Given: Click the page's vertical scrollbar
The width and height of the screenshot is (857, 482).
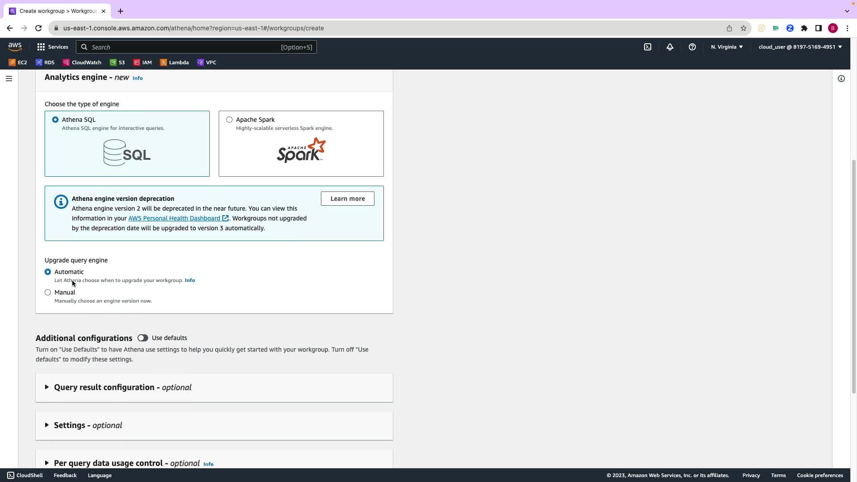Looking at the screenshot, I should coord(853,277).
